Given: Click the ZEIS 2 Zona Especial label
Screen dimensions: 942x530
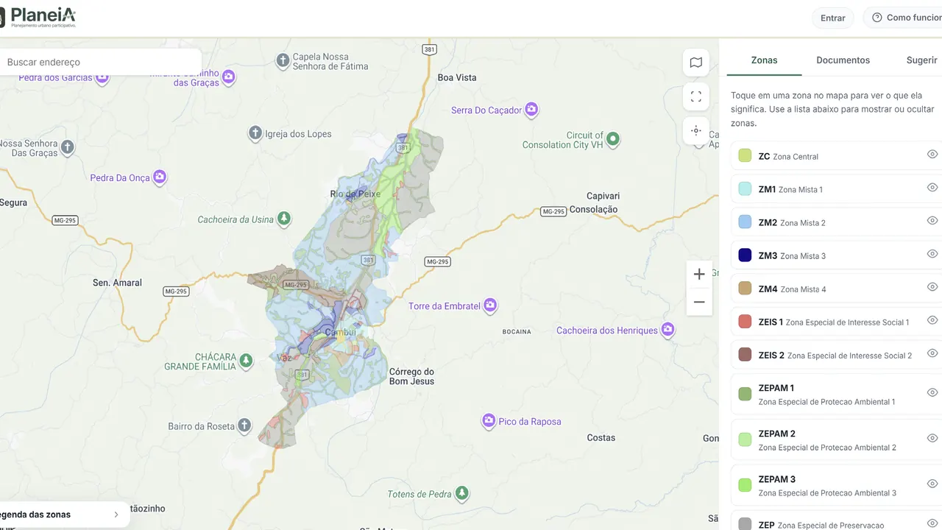Looking at the screenshot, I should pos(835,355).
